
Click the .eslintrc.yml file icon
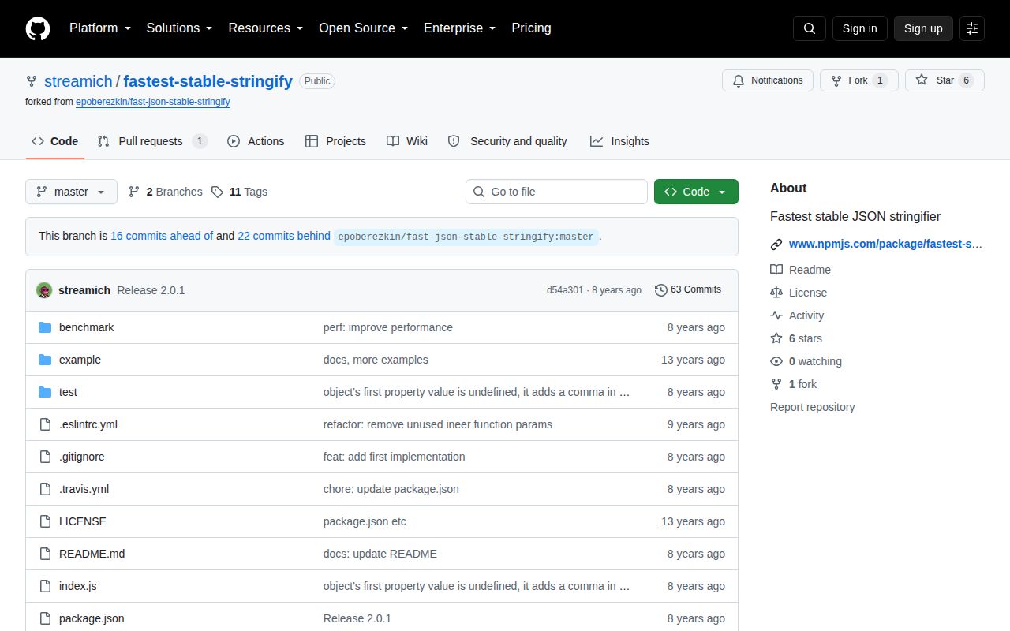[45, 424]
